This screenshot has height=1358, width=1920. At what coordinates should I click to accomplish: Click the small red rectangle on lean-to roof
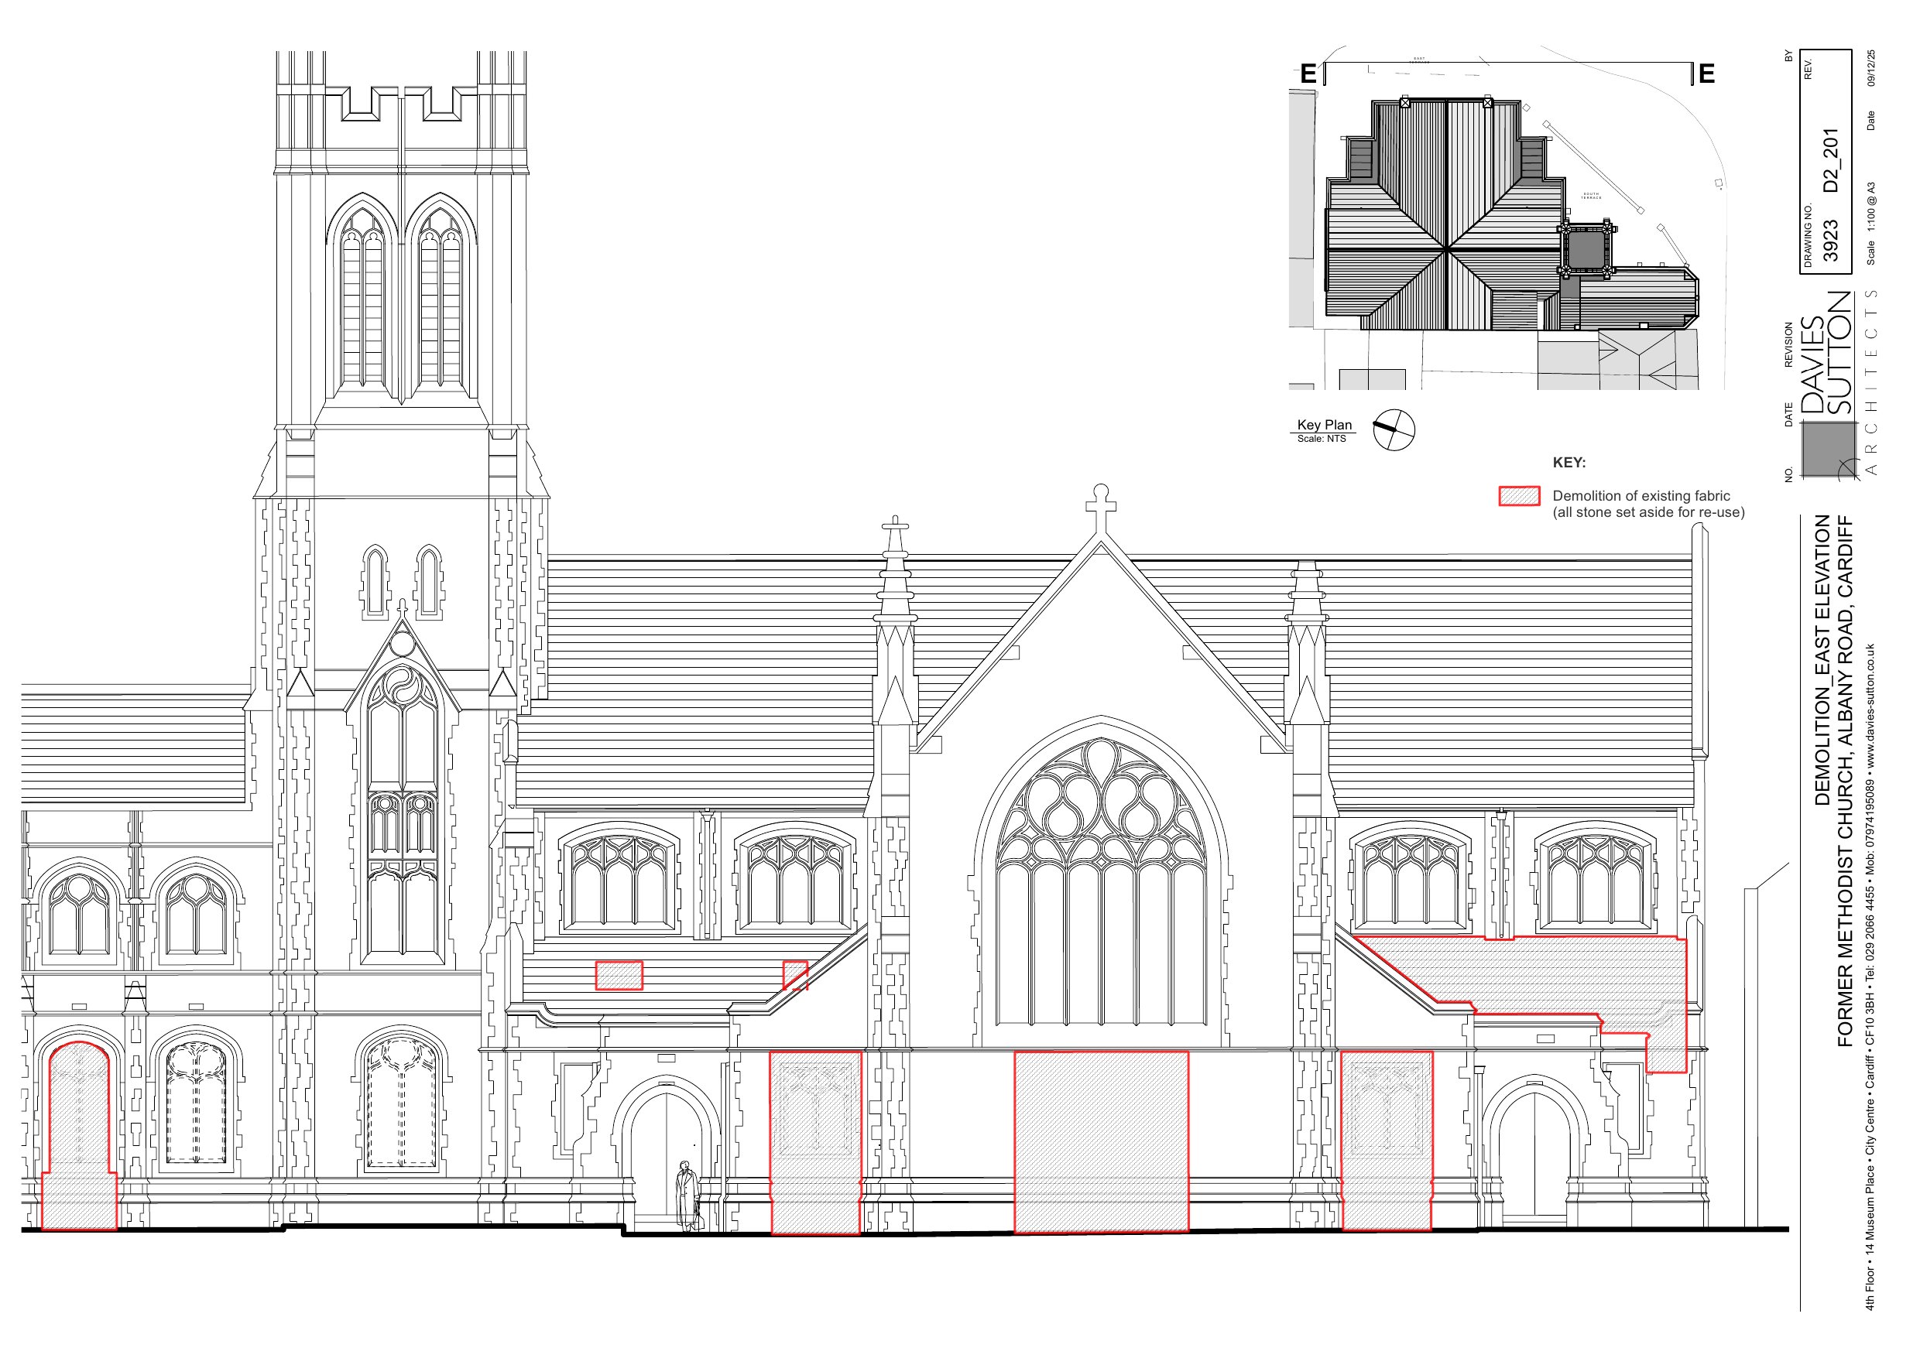pyautogui.click(x=619, y=976)
